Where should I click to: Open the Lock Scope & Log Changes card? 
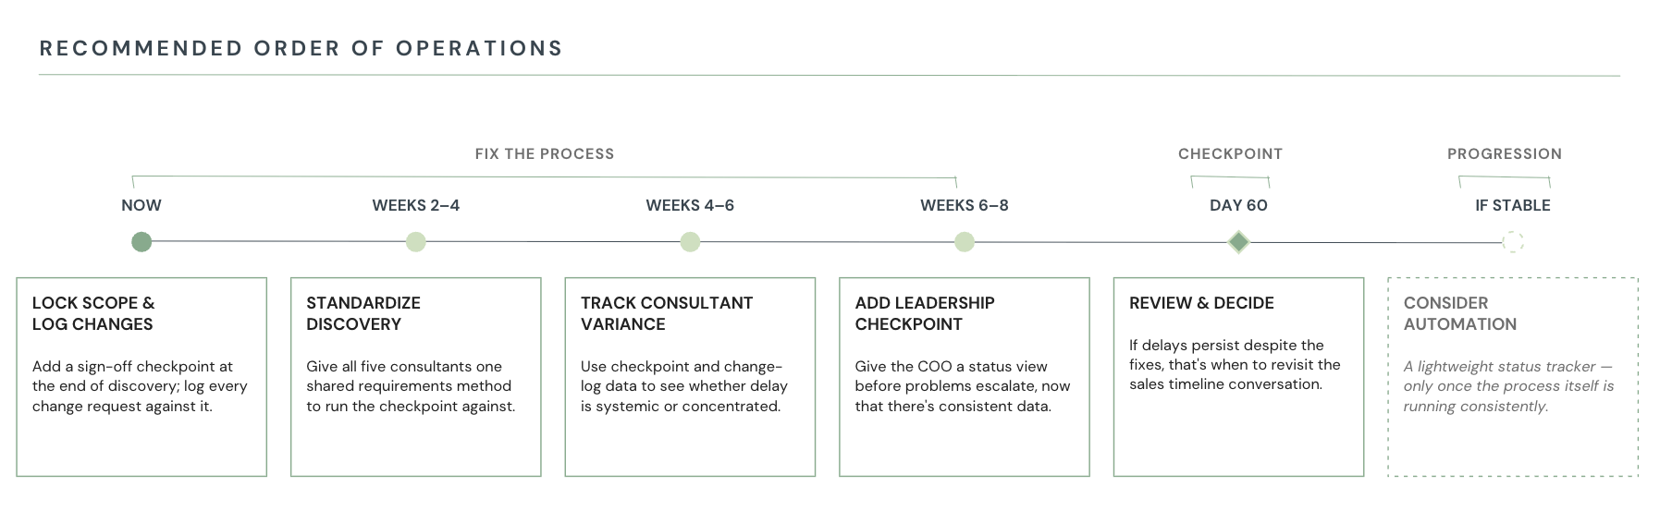[x=141, y=377]
